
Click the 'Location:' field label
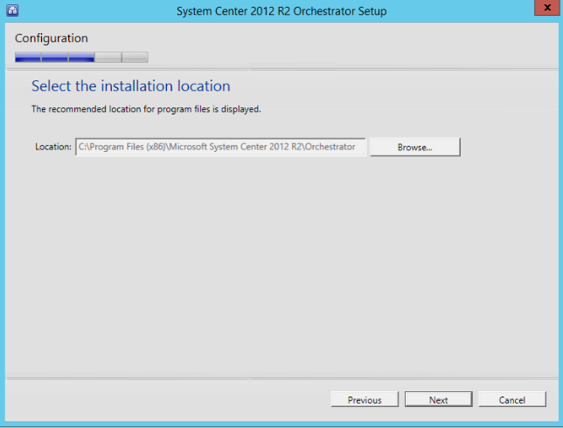click(x=53, y=147)
